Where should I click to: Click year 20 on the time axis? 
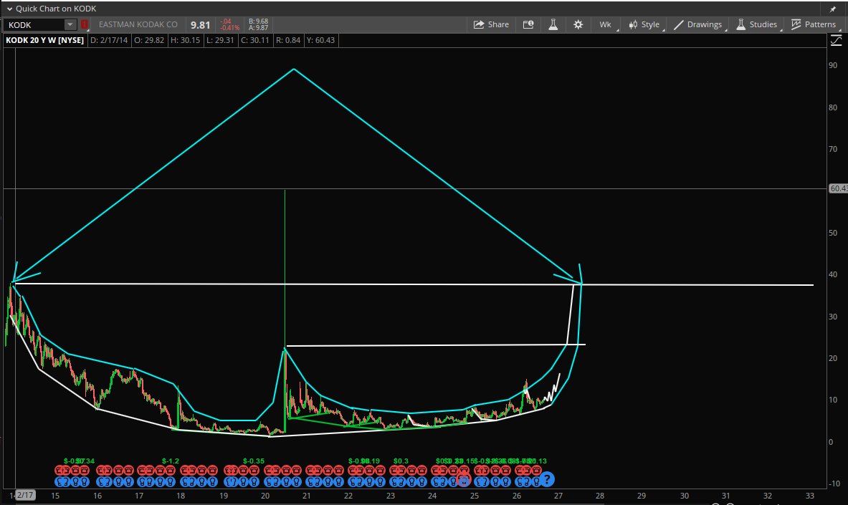coord(265,496)
